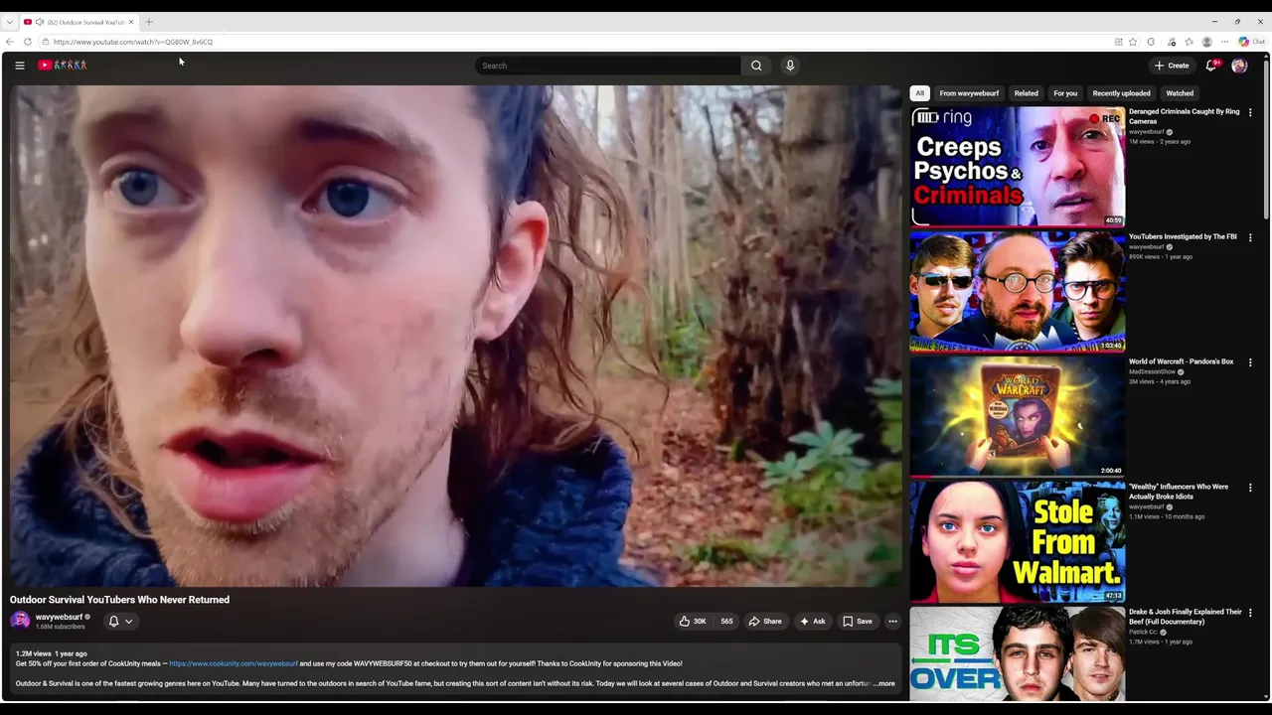Open the YouTube account avatar menu
This screenshot has width=1272, height=715.
pyautogui.click(x=1239, y=66)
